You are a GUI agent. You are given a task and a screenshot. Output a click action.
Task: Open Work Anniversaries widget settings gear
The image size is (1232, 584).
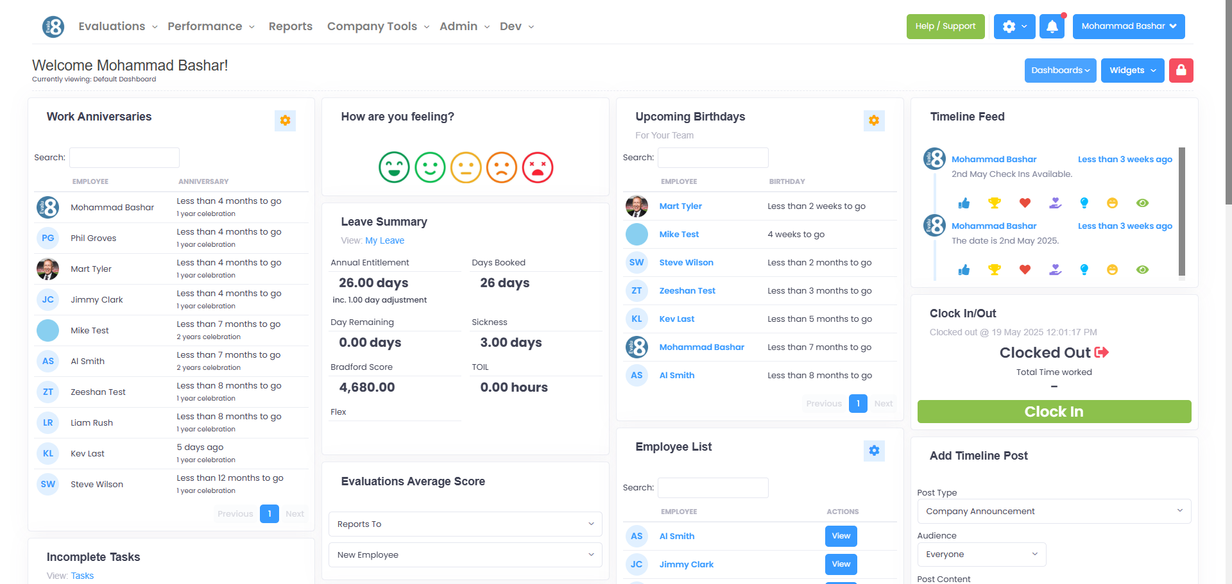(286, 121)
